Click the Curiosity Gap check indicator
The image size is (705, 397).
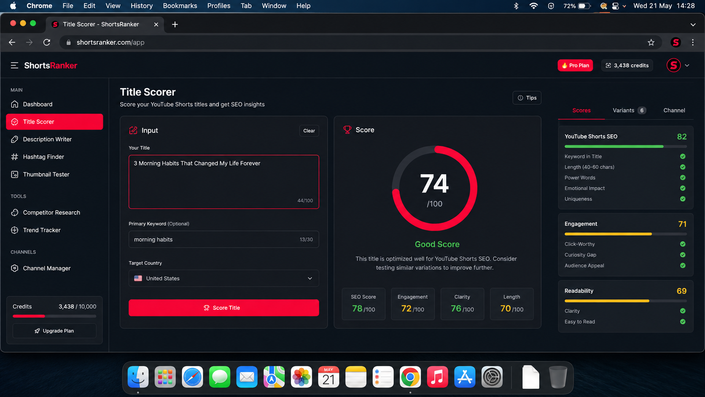click(683, 255)
